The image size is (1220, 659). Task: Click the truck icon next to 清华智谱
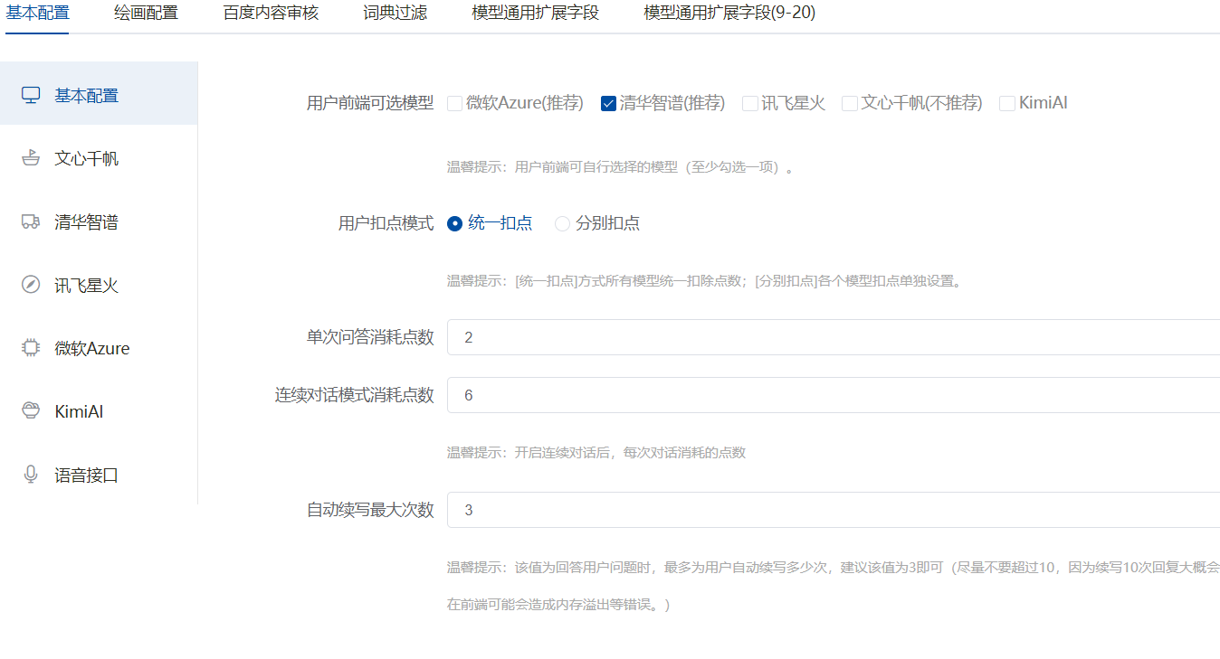pos(31,221)
